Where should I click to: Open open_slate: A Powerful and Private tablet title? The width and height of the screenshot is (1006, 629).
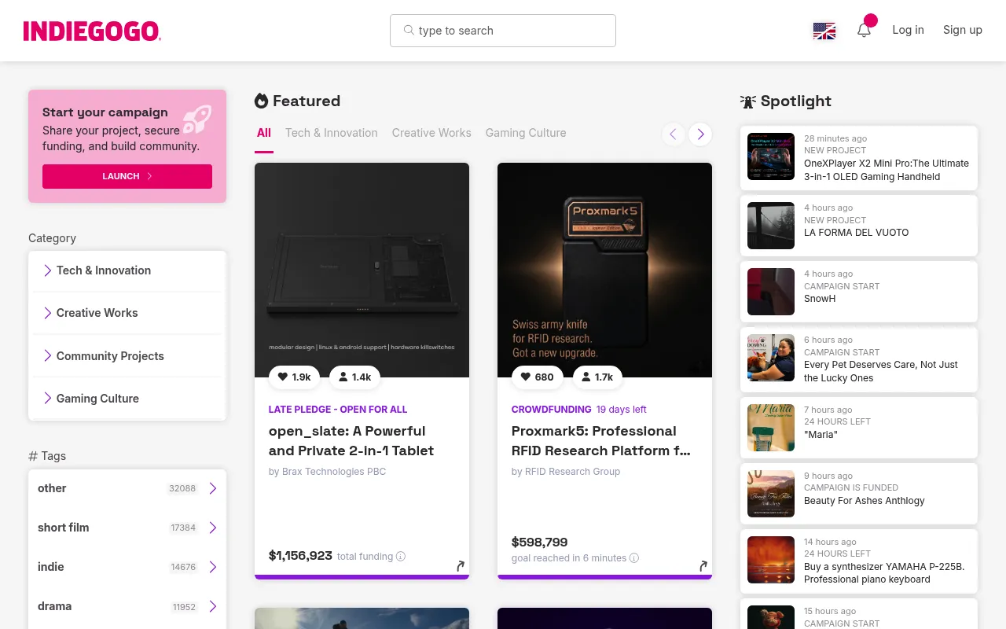point(351,441)
